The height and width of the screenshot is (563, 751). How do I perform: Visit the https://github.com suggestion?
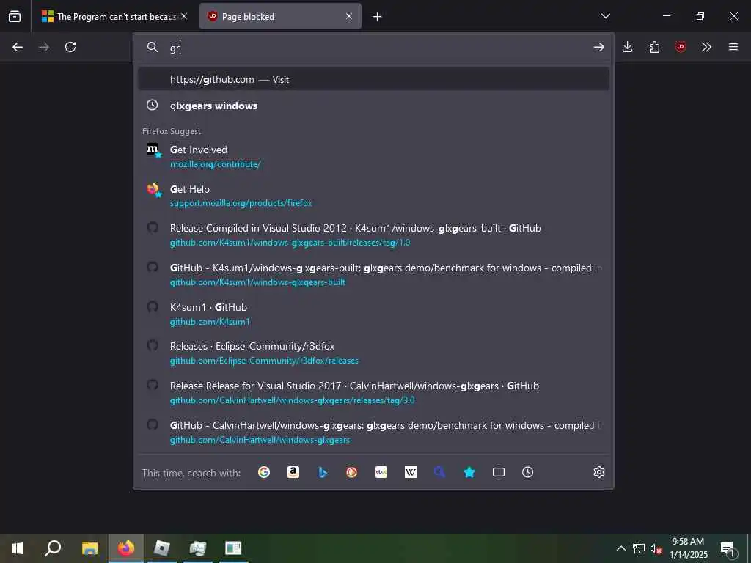pos(373,79)
